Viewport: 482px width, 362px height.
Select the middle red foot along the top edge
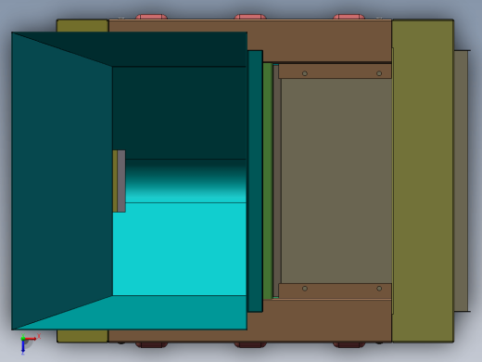[250, 17]
